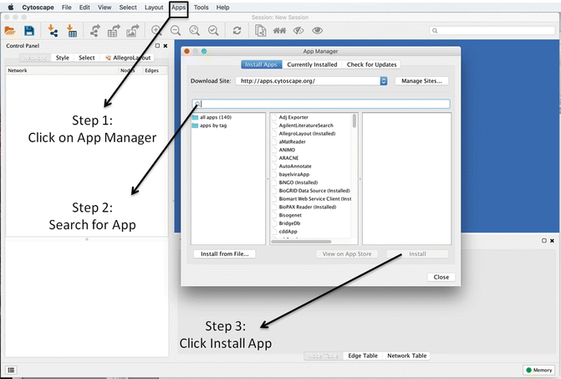This screenshot has width=561, height=379.
Task: Switch to Check for Updates tab
Action: tap(371, 64)
